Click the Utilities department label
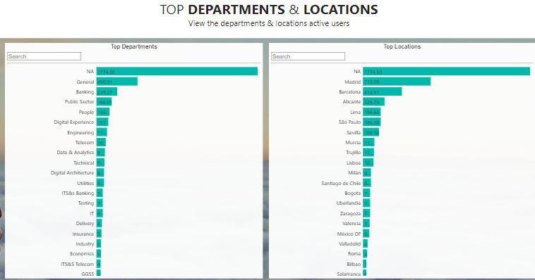Image resolution: width=535 pixels, height=280 pixels. [85, 184]
